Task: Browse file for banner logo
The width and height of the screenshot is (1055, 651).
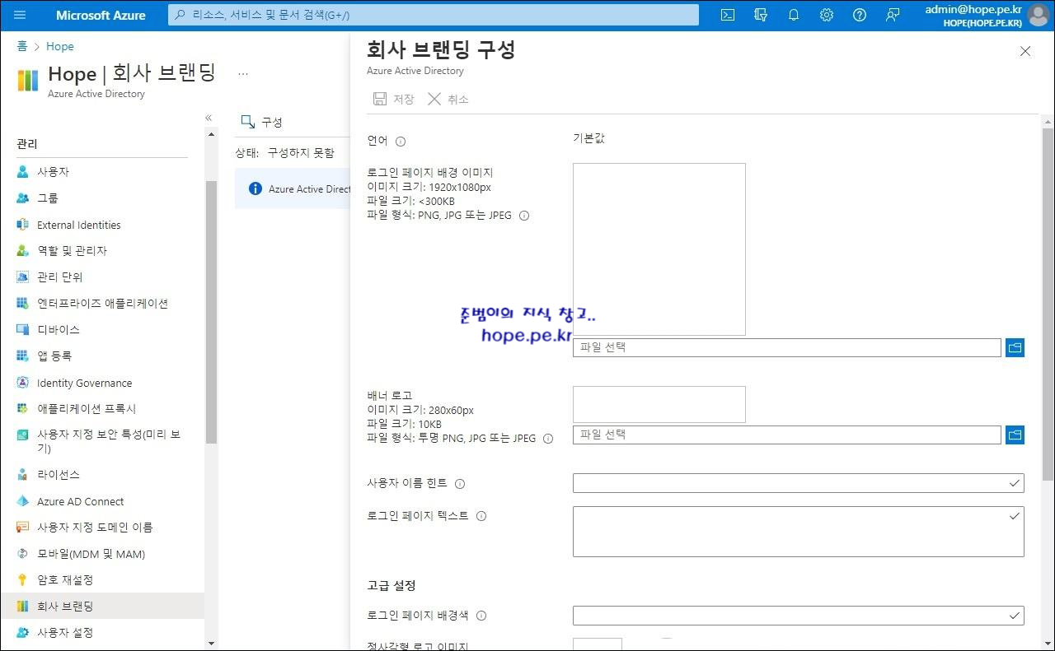Action: (1015, 435)
